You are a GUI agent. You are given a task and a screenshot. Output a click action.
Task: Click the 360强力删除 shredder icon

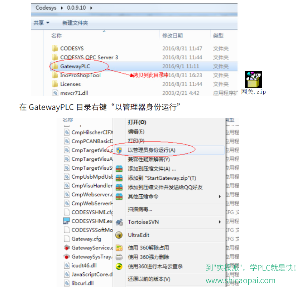[x=119, y=257]
